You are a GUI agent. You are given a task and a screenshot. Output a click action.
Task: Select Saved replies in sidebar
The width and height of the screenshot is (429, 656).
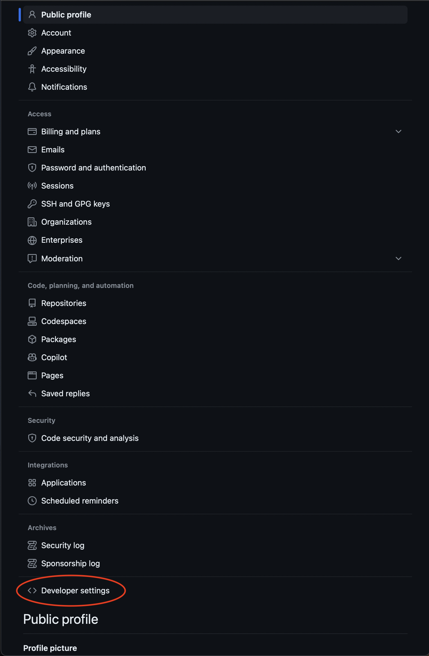pyautogui.click(x=65, y=393)
